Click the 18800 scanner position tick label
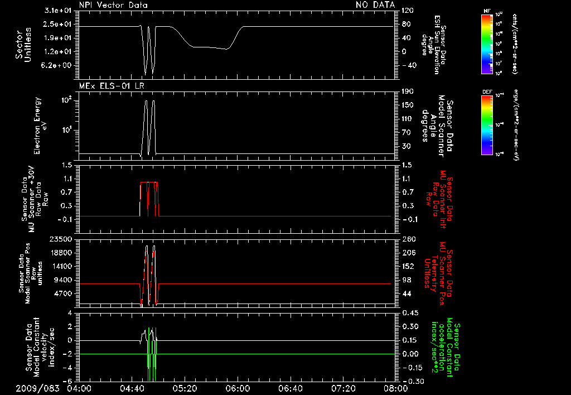 (x=60, y=253)
